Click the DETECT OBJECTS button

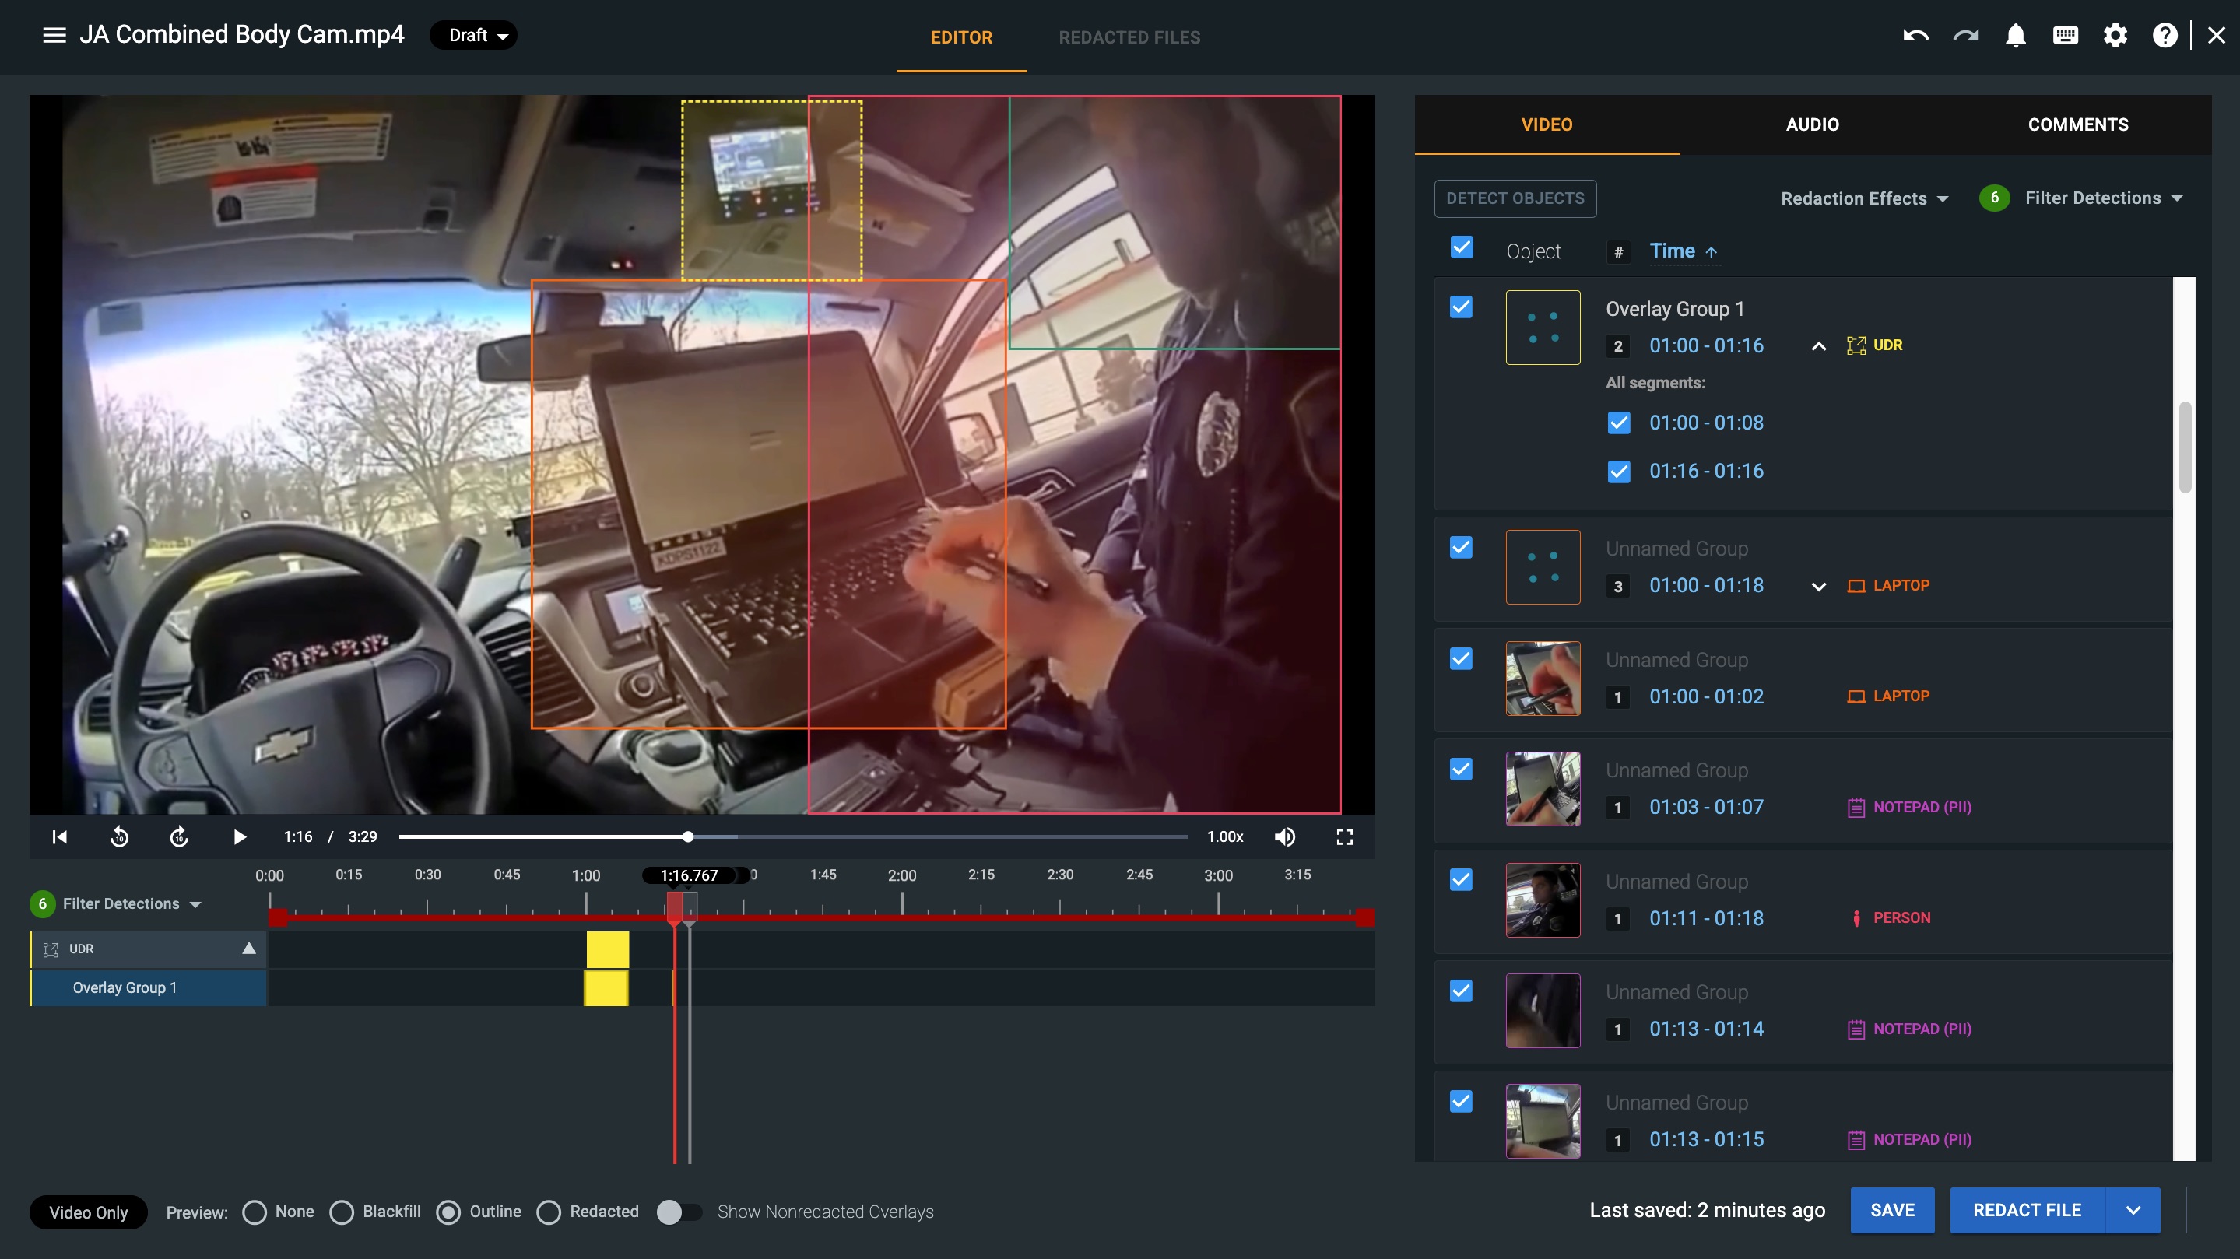tap(1515, 198)
